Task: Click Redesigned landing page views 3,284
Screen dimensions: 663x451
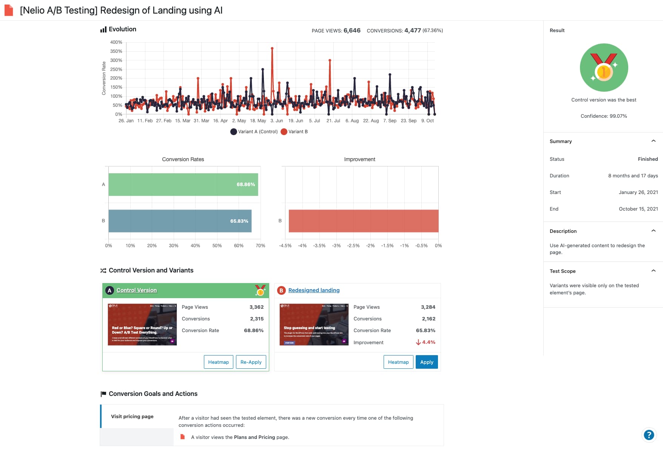Action: [x=428, y=307]
